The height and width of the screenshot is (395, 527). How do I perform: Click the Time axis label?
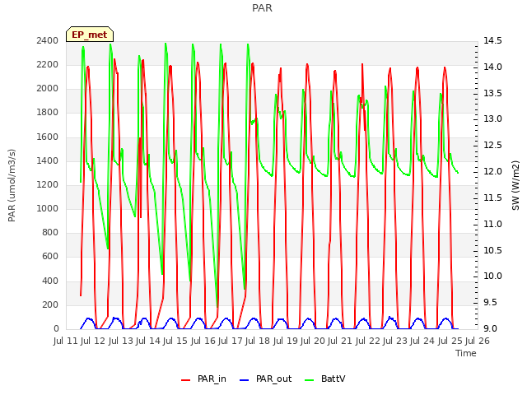[466, 353]
